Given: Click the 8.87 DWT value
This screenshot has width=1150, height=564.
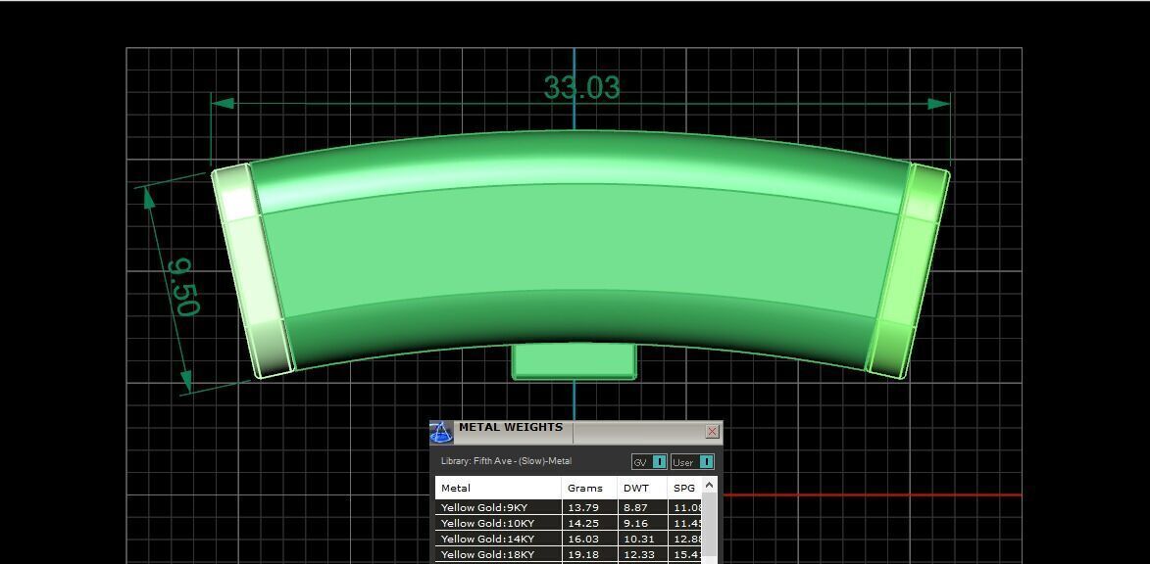Looking at the screenshot, I should point(635,507).
